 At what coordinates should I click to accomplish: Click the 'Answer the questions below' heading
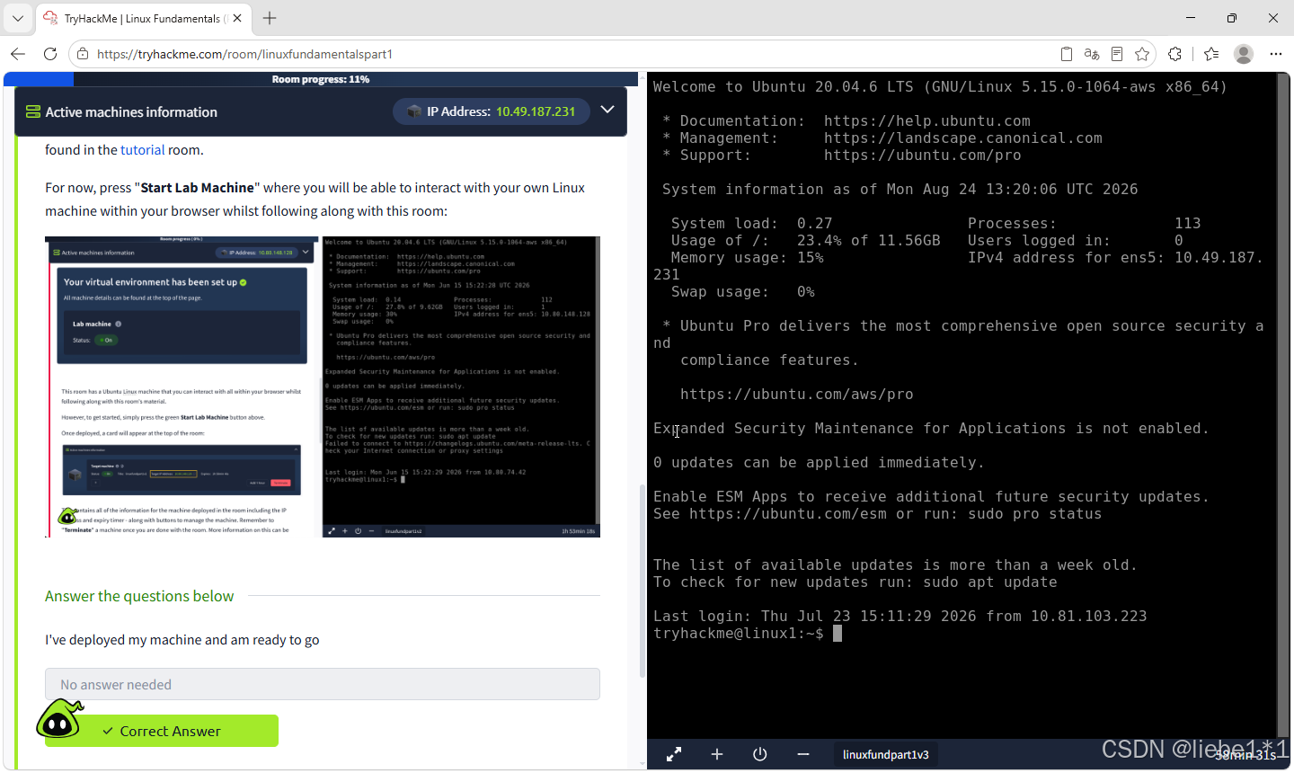(139, 596)
